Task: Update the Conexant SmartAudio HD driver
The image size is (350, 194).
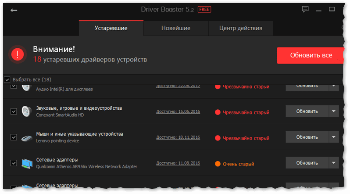Action: [x=307, y=111]
